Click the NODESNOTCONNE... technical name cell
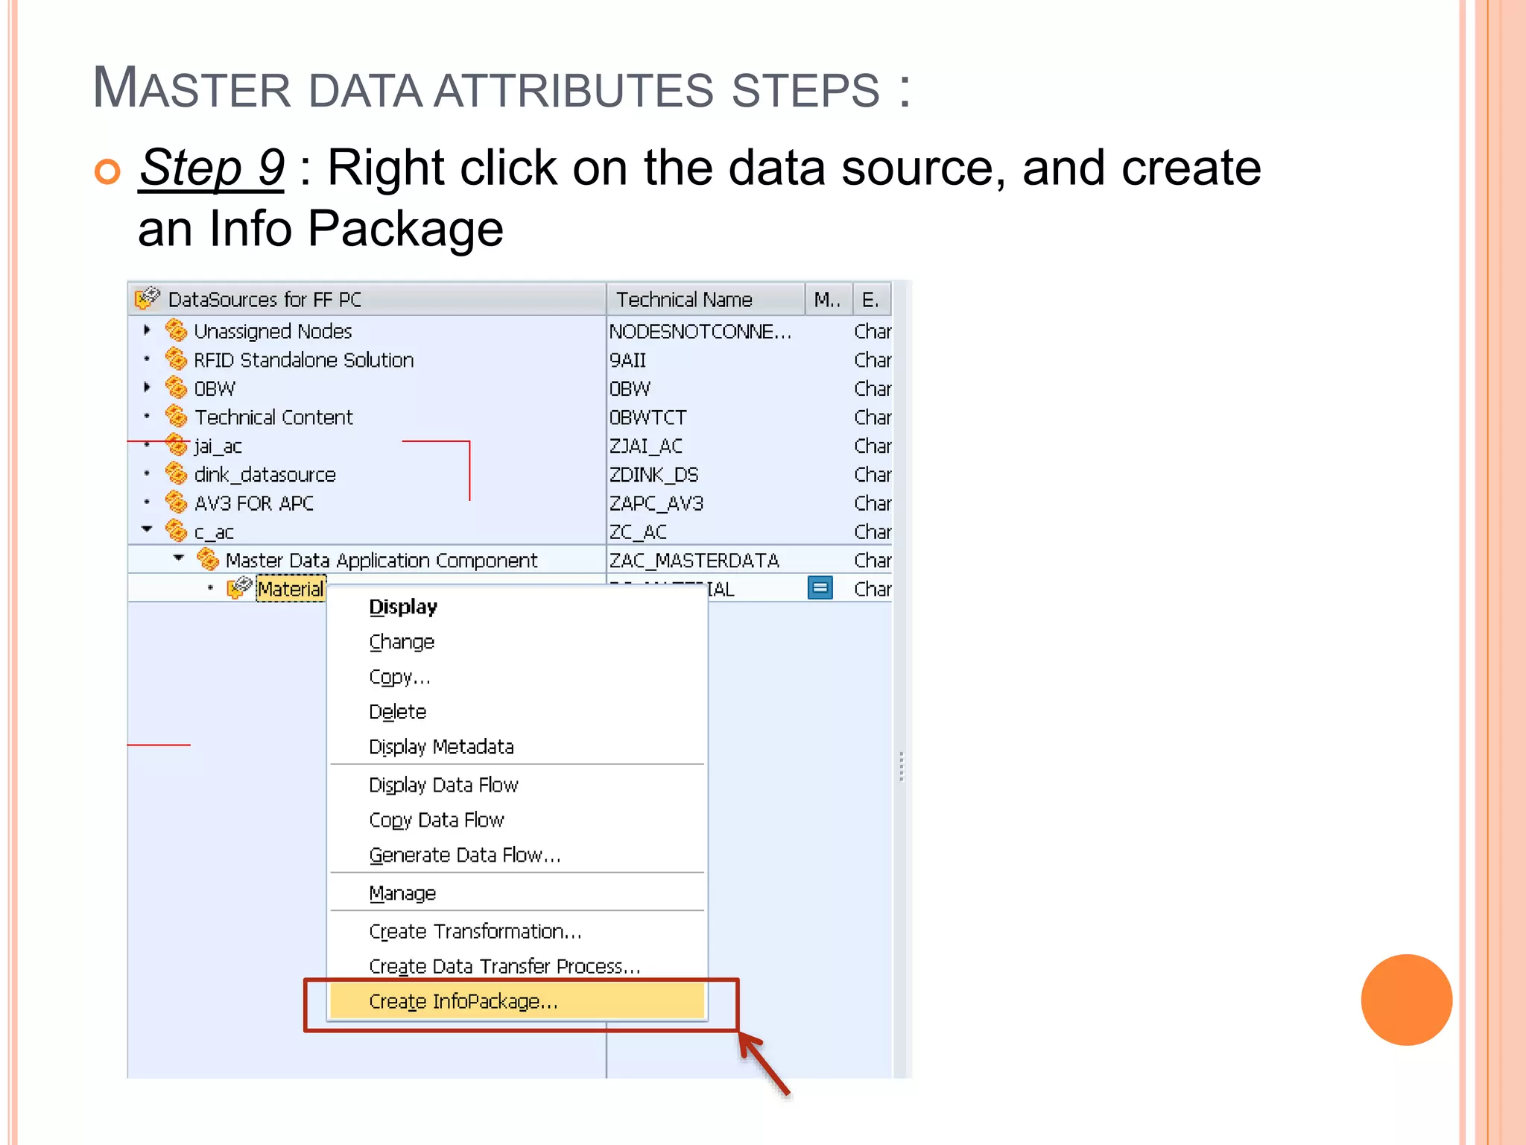Viewport: 1526px width, 1145px height. click(x=700, y=331)
